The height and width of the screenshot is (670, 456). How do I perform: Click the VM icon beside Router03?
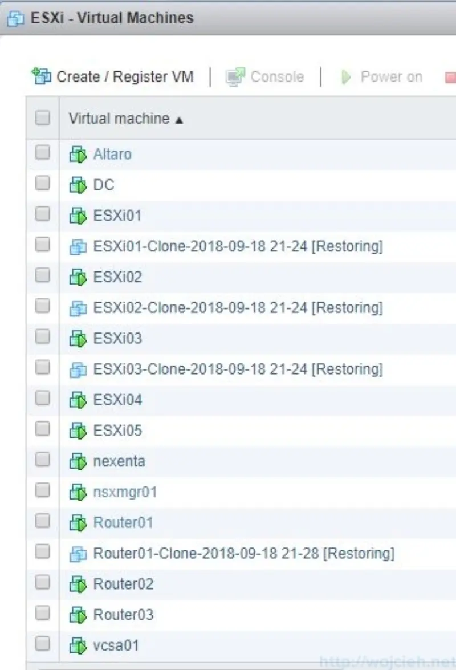tap(78, 614)
